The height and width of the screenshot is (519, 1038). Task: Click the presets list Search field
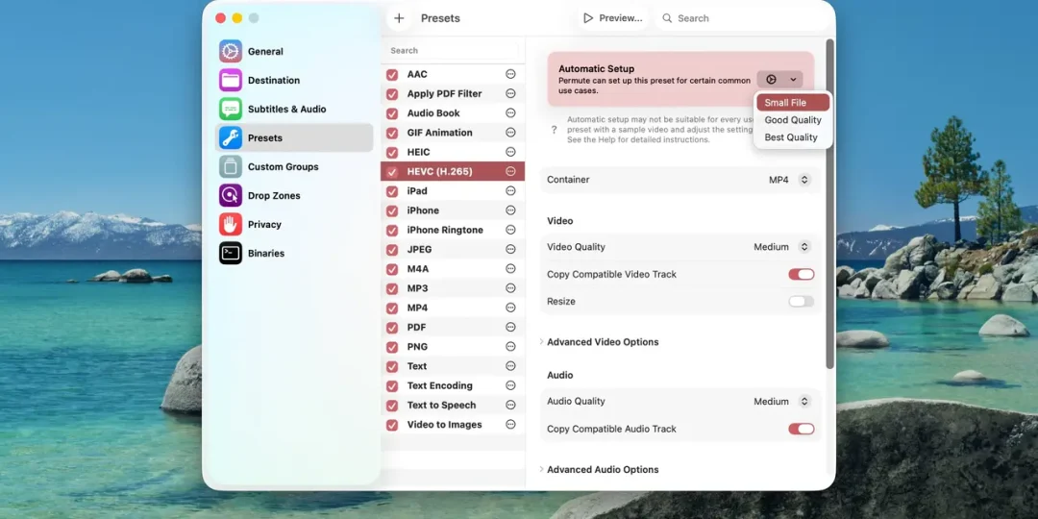click(452, 50)
